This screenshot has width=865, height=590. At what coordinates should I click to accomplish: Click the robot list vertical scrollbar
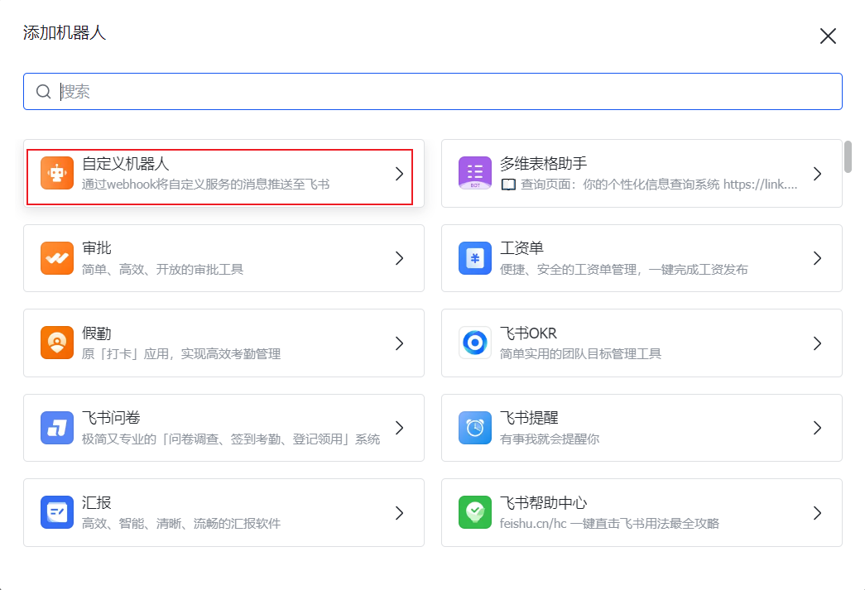point(848,157)
